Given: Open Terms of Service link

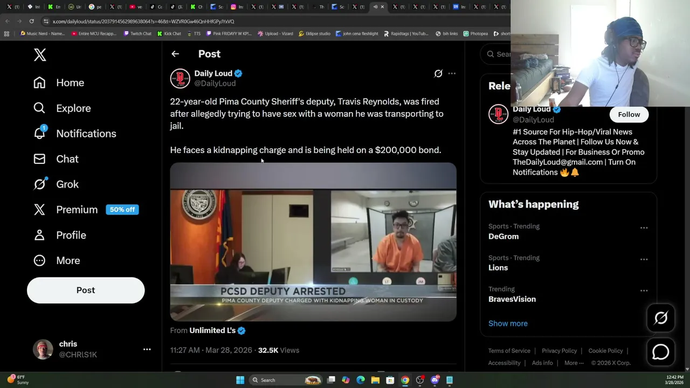Looking at the screenshot, I should click(509, 351).
